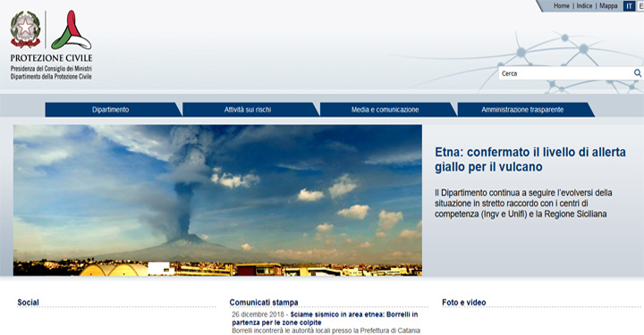The image size is (644, 335).
Task: Open the Etna erupting photo
Action: pos(217,200)
